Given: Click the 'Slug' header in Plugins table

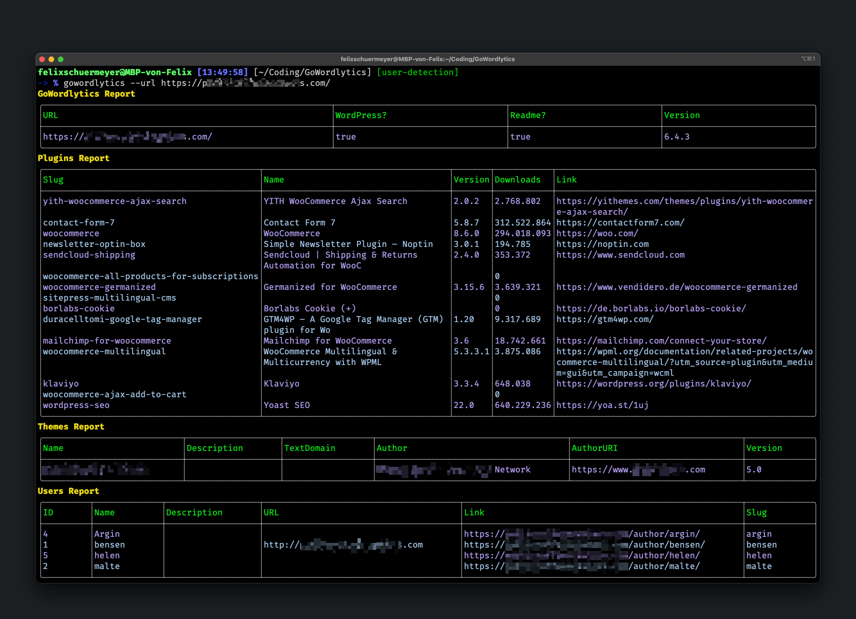Looking at the screenshot, I should (53, 180).
